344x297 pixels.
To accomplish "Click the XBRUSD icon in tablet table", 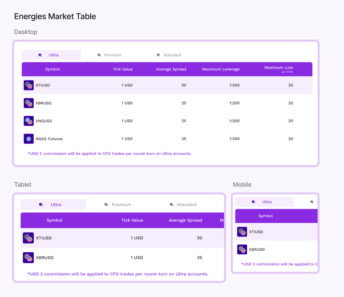I will click(28, 258).
